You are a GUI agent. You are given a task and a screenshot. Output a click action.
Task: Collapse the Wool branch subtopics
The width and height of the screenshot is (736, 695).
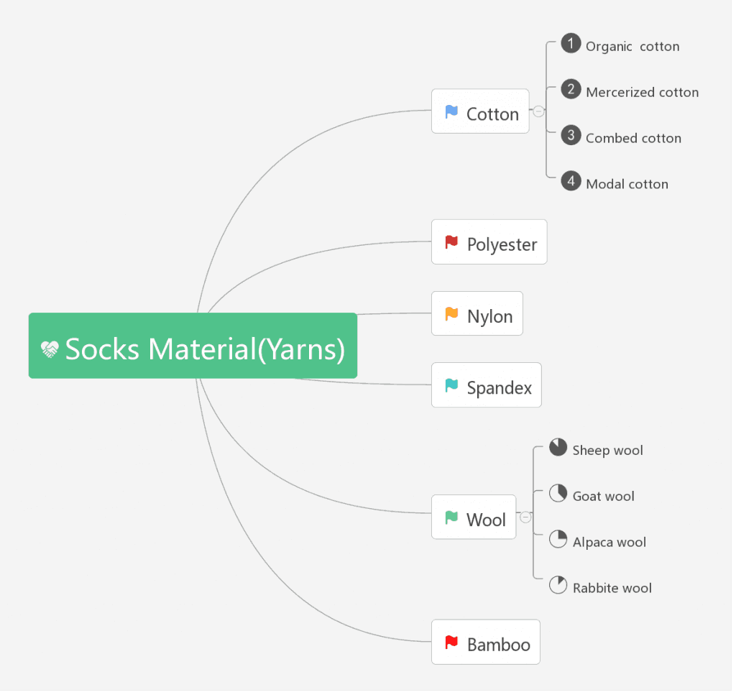click(525, 517)
